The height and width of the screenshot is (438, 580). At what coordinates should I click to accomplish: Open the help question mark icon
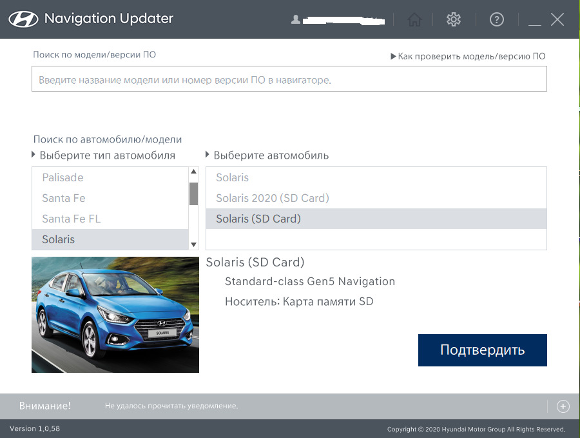[496, 19]
